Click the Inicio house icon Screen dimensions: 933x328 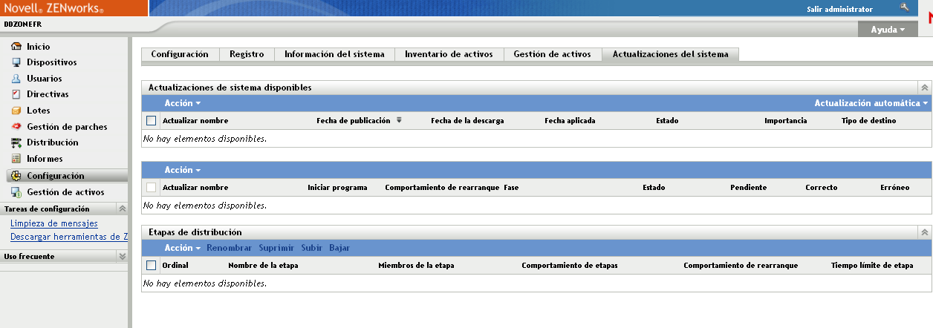pos(16,46)
